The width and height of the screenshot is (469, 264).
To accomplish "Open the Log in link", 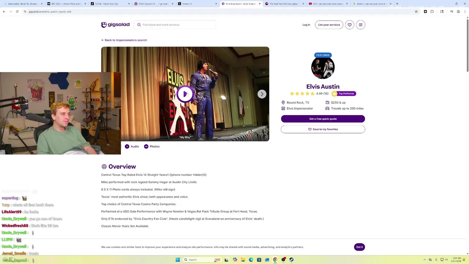I will pyautogui.click(x=306, y=25).
